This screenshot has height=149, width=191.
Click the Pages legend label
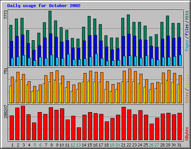point(187,45)
